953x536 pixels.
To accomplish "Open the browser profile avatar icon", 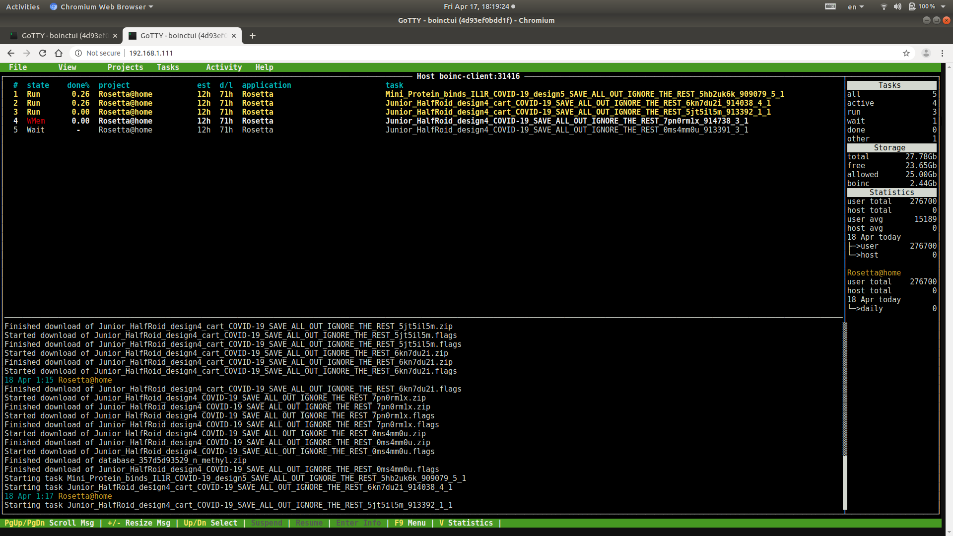I will 926,53.
